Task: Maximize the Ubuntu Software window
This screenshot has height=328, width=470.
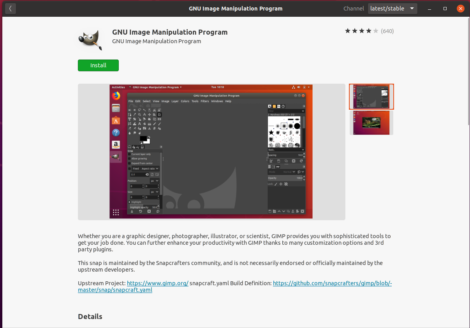Action: (445, 9)
